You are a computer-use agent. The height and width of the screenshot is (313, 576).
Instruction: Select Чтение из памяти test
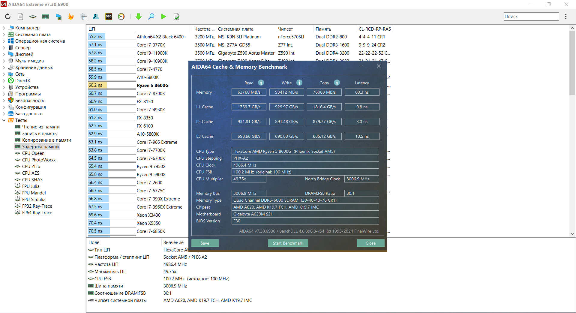click(41, 127)
